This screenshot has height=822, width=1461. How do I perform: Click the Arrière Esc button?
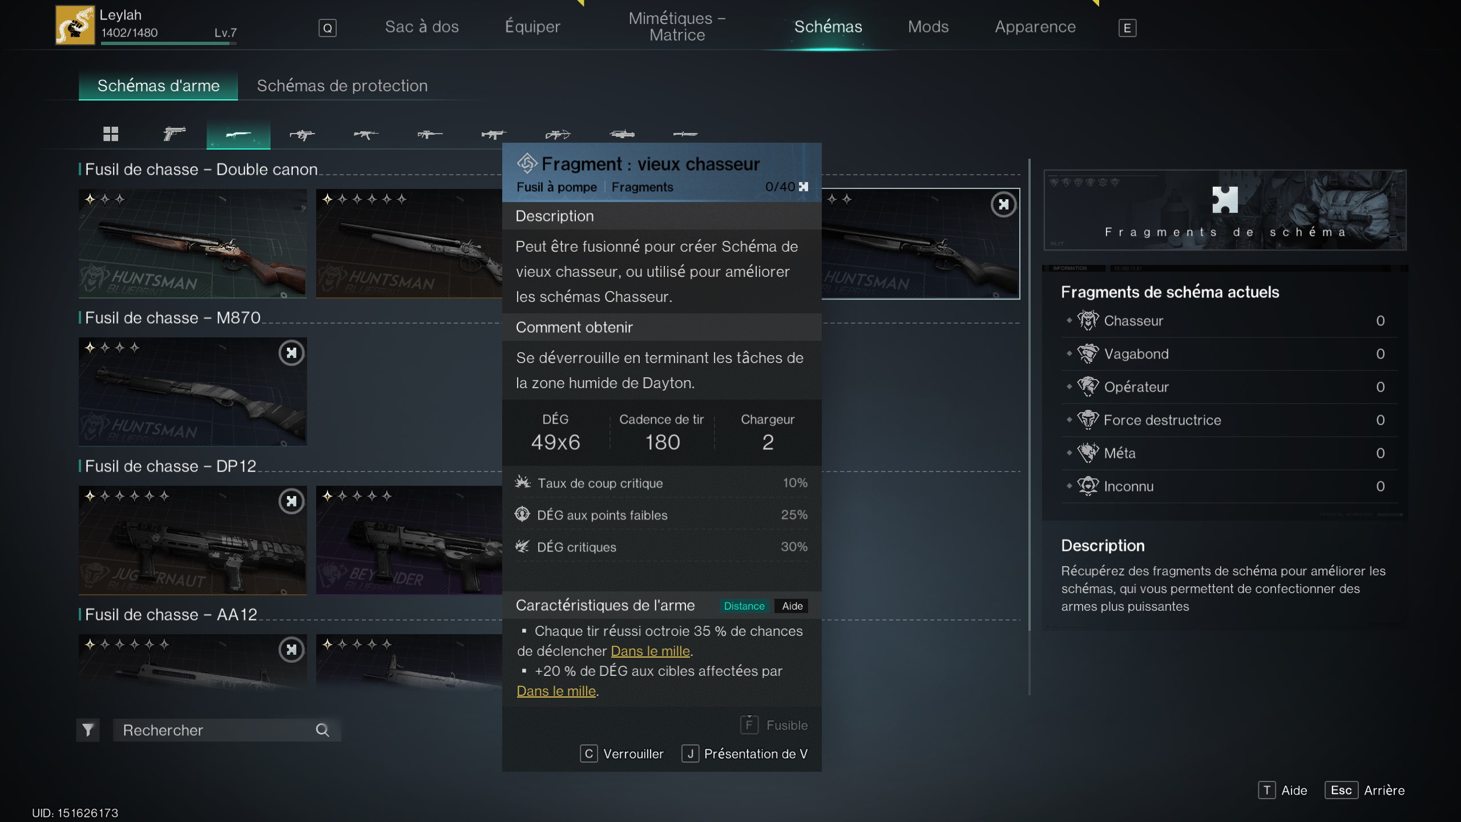1341,790
